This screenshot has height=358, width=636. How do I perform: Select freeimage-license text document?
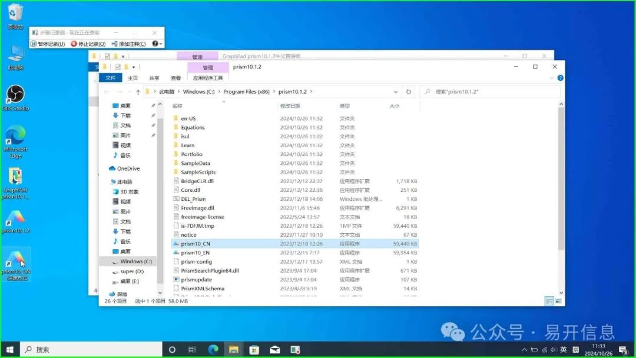pos(203,217)
